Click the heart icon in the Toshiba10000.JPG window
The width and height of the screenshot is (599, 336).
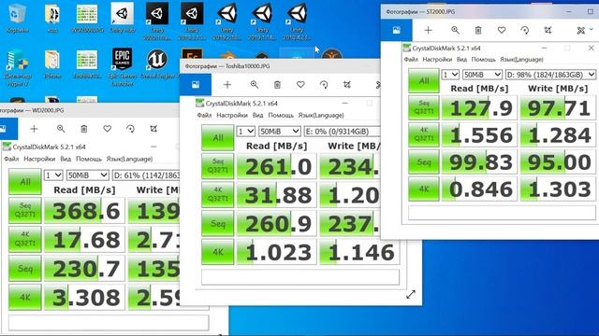pyautogui.click(x=300, y=85)
